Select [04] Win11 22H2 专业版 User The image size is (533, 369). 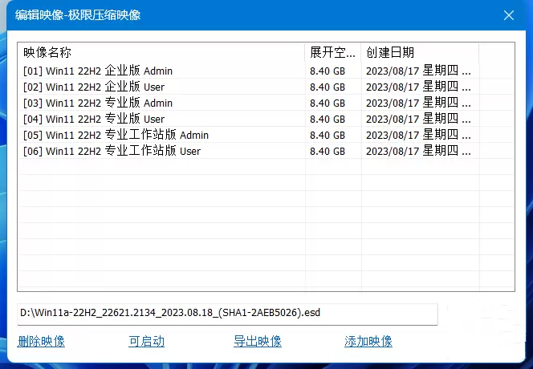[x=94, y=119]
